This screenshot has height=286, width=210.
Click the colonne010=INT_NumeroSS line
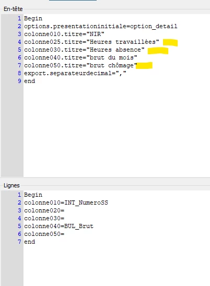coord(66,202)
